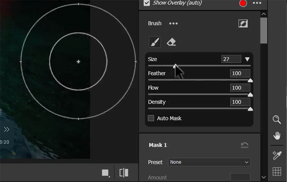The image size is (287, 182).
Task: Expand the filmstrip double-chevron arrows
Action: (x=7, y=130)
